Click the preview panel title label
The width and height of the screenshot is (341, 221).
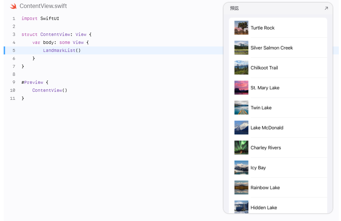click(234, 8)
